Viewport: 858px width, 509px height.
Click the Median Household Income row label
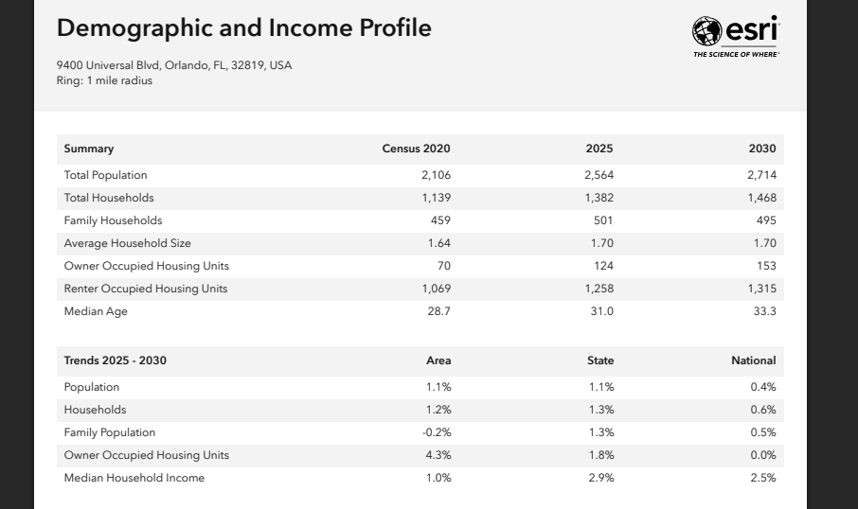(134, 478)
